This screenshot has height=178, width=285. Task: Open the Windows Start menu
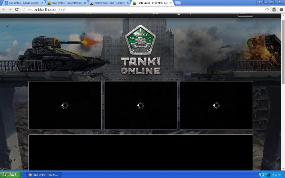pyautogui.click(x=11, y=175)
